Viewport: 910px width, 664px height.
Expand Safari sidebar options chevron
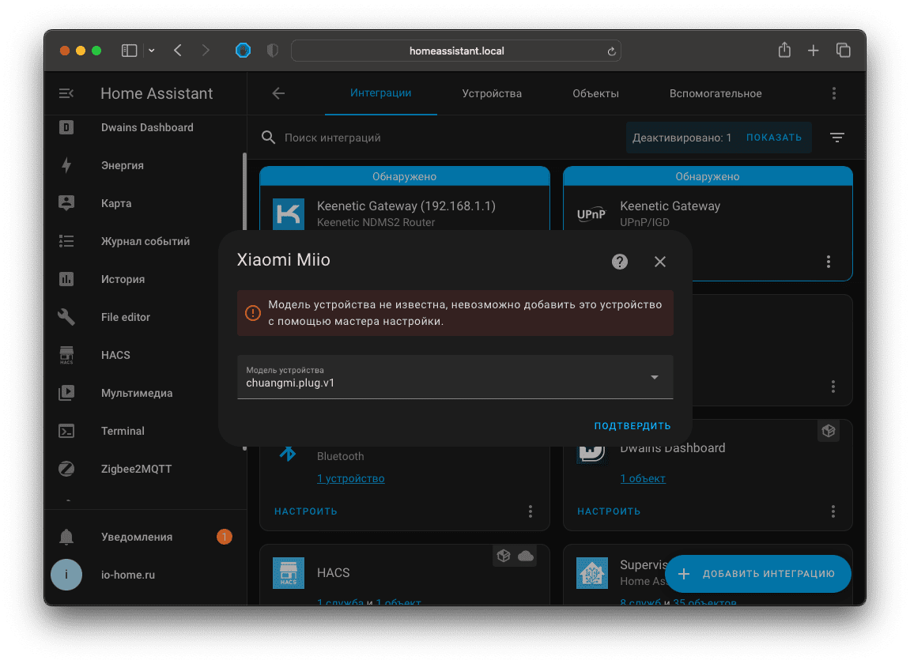point(152,51)
